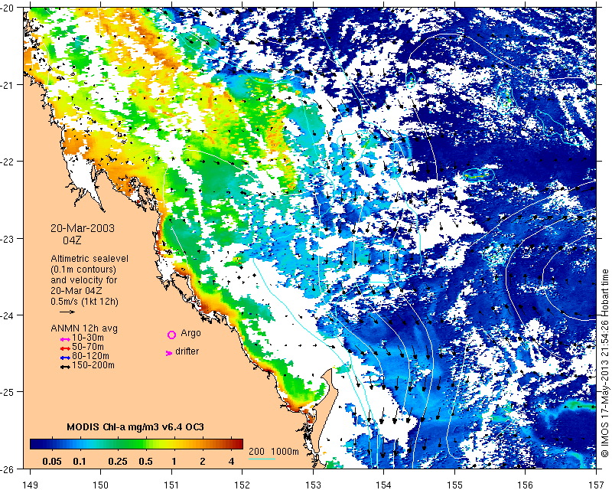Click the latitude label -22

point(8,161)
